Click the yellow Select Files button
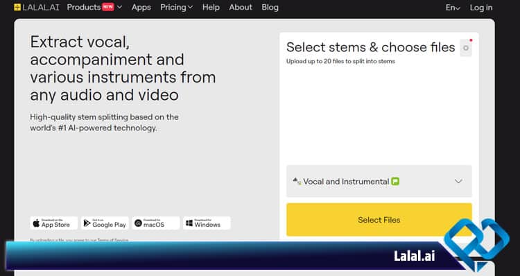This screenshot has height=276, width=520. pos(379,220)
